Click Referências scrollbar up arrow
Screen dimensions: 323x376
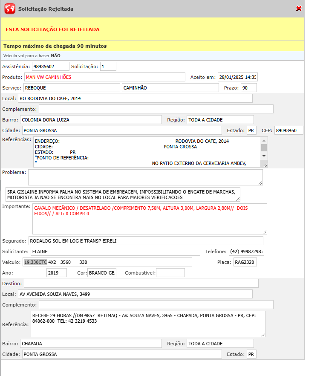point(264,141)
